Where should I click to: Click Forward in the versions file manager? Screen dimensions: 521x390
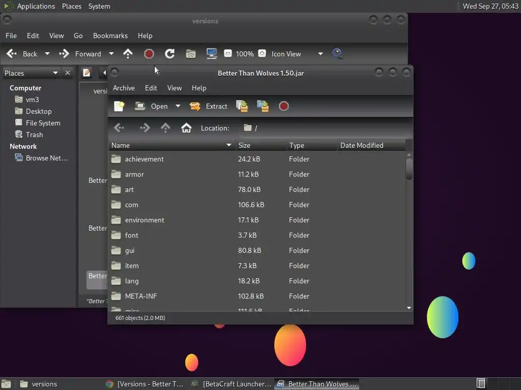(80, 54)
